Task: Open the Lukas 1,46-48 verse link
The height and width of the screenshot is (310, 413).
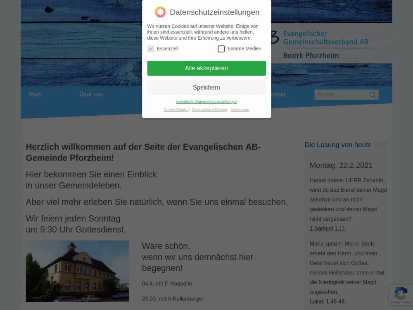Action: click(x=327, y=302)
